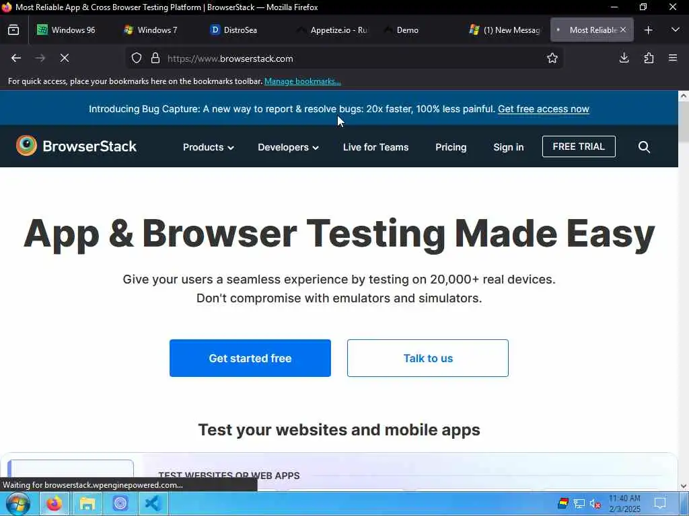Switch to the Windows 7 tab
Viewport: 689px width, 516px height.
point(154,30)
